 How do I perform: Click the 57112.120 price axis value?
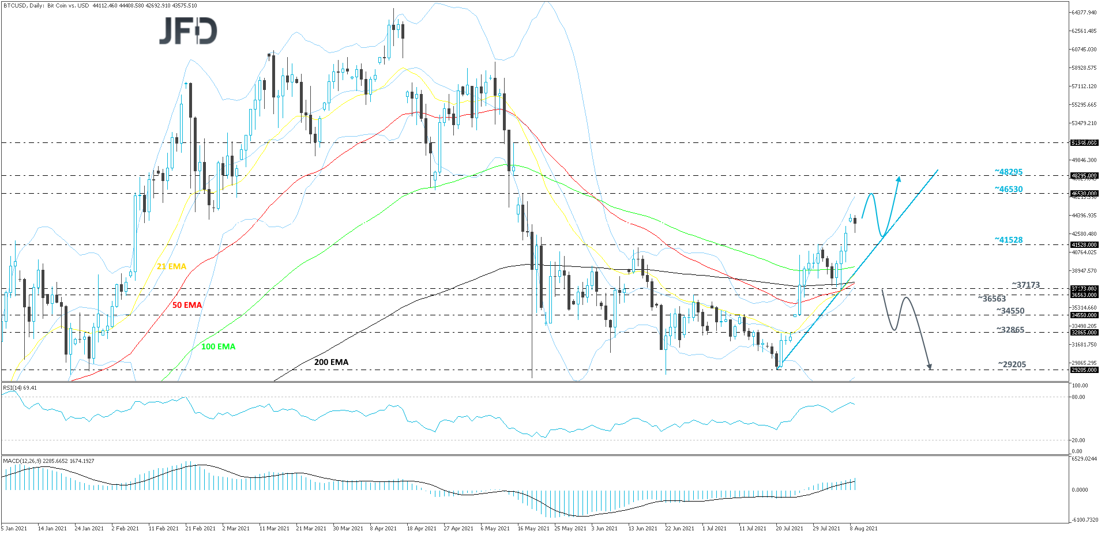tap(1084, 86)
